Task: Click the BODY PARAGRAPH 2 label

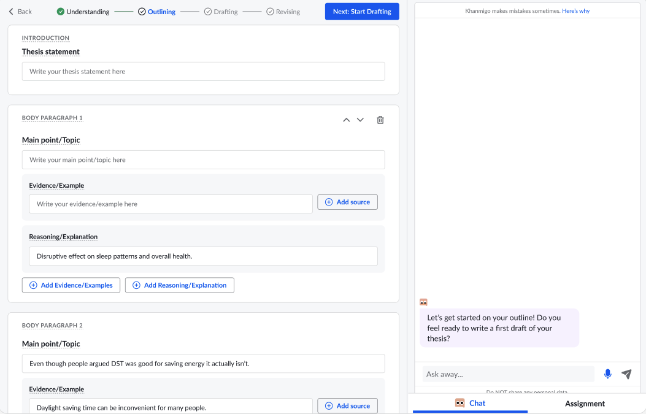Action: [52, 326]
